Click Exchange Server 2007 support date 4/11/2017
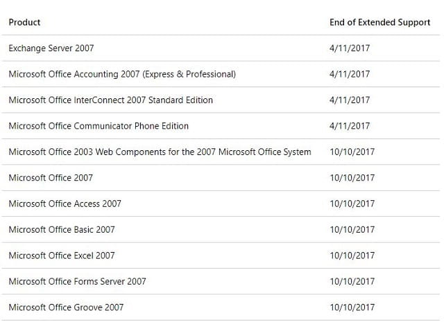Viewport: 444px width, 324px height. 350,48
